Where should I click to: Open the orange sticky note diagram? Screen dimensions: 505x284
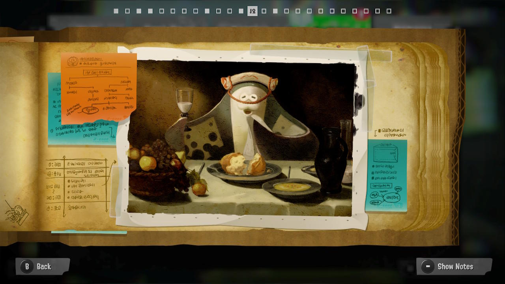tap(99, 88)
